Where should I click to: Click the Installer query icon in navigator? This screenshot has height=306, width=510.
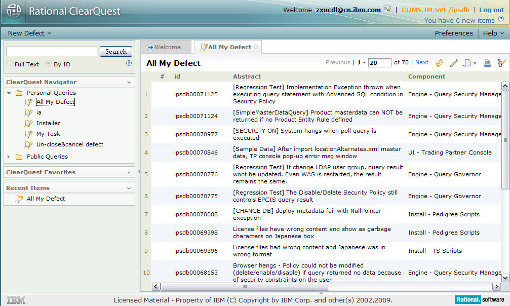coord(29,123)
